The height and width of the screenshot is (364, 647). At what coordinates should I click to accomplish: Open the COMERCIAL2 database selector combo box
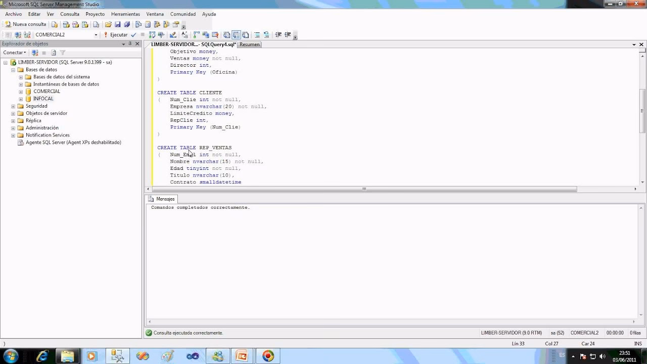(66, 35)
